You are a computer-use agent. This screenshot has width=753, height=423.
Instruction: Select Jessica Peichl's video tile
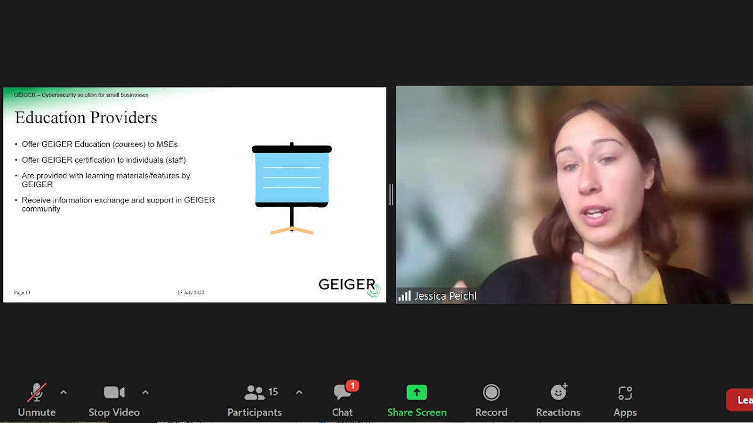(x=574, y=188)
